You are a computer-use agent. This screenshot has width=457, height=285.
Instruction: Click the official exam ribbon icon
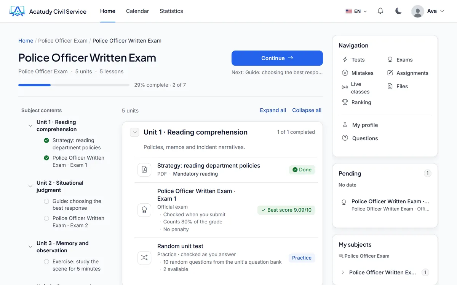tap(144, 210)
